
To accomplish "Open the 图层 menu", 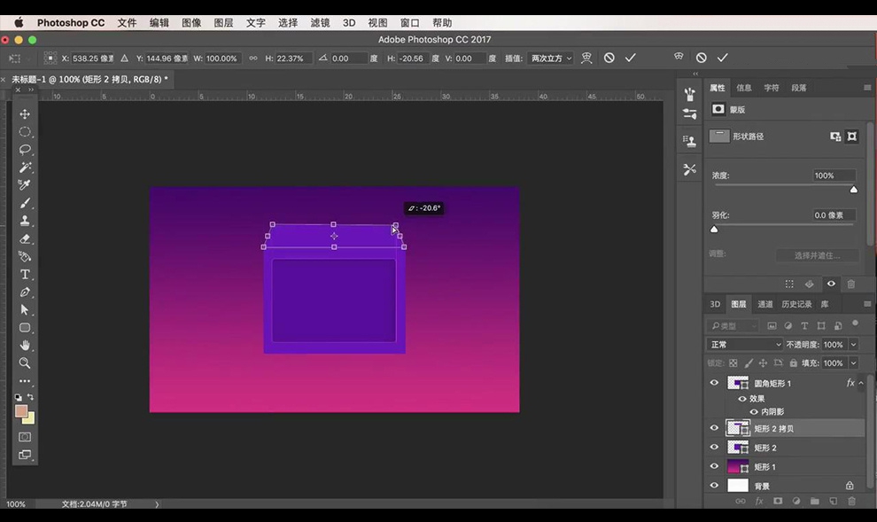I will tap(223, 23).
